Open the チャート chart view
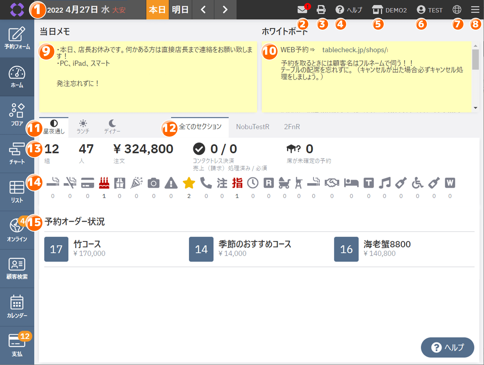The width and height of the screenshot is (484, 365). (17, 153)
